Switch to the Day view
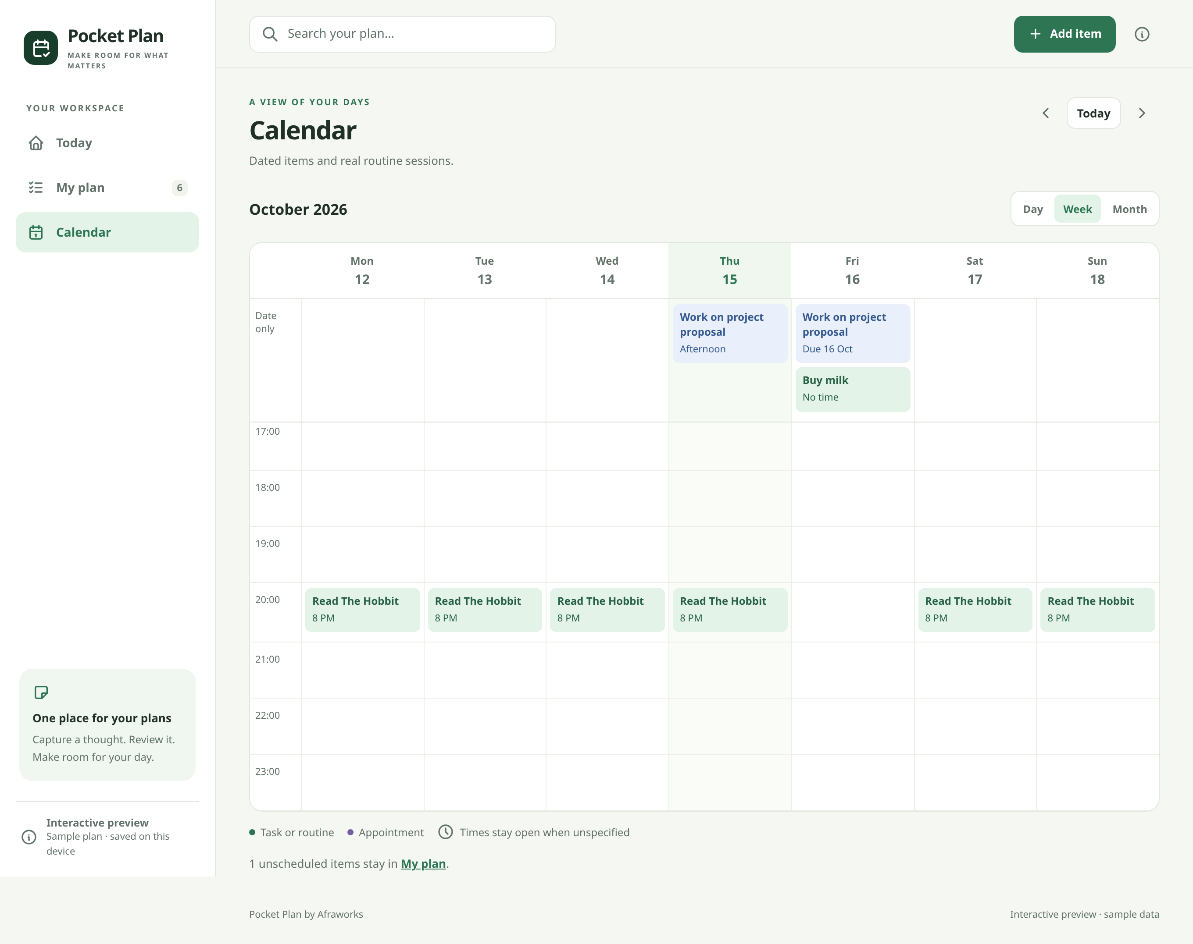 click(1032, 209)
